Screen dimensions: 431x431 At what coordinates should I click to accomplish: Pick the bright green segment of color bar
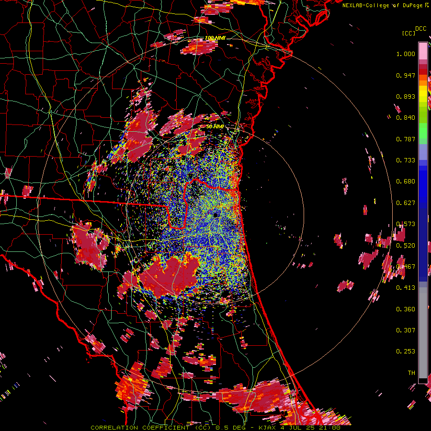coord(423,131)
